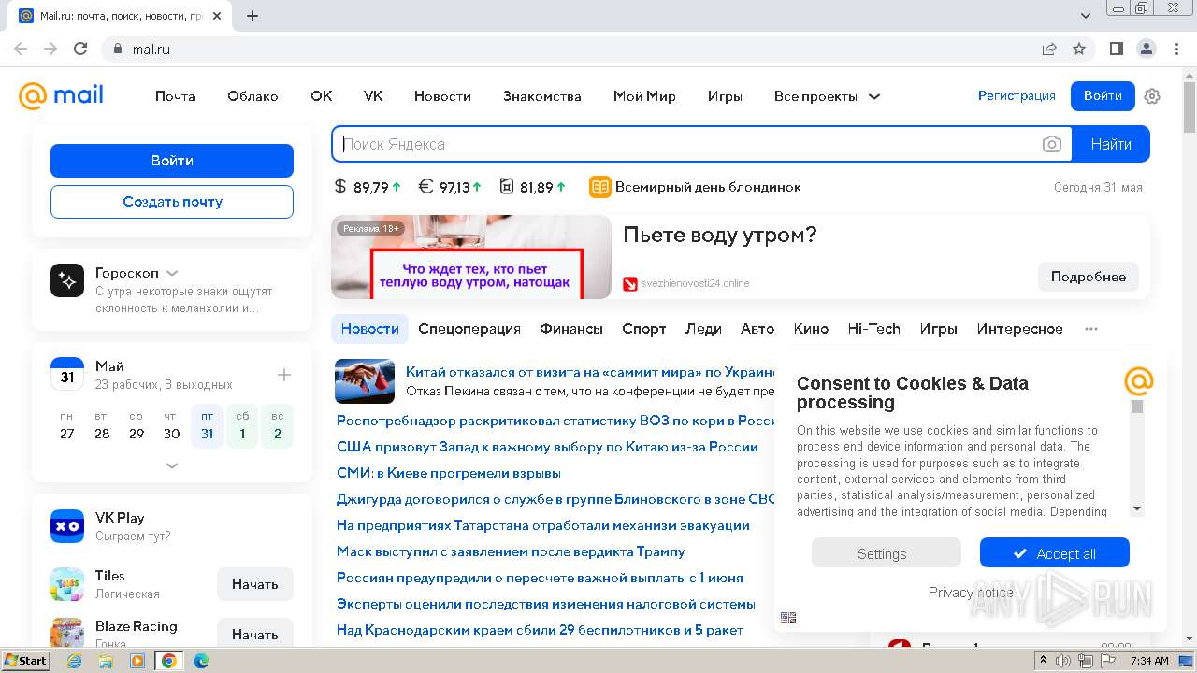This screenshot has height=673, width=1197.
Task: Click Accept all cookies button
Action: 1055,553
